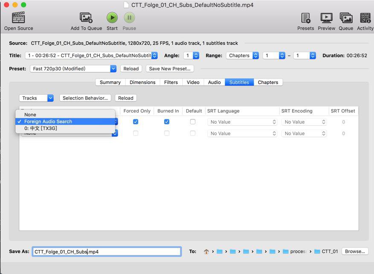Select None in the track popup menu
This screenshot has width=374, height=274.
click(65, 115)
